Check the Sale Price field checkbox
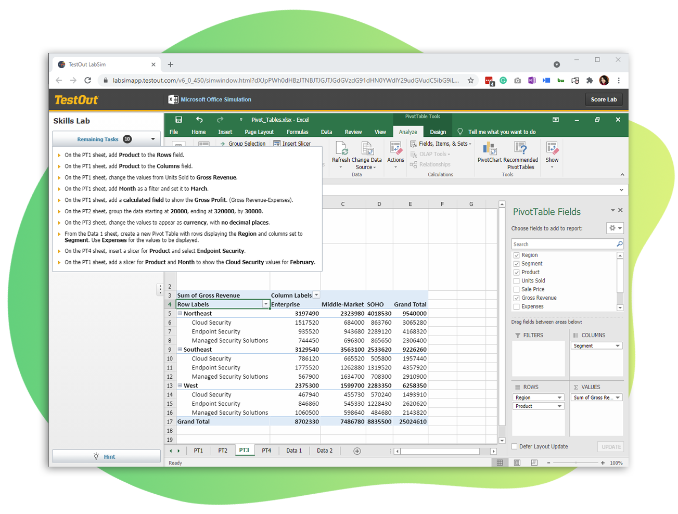This screenshot has width=678, height=514. tap(517, 289)
